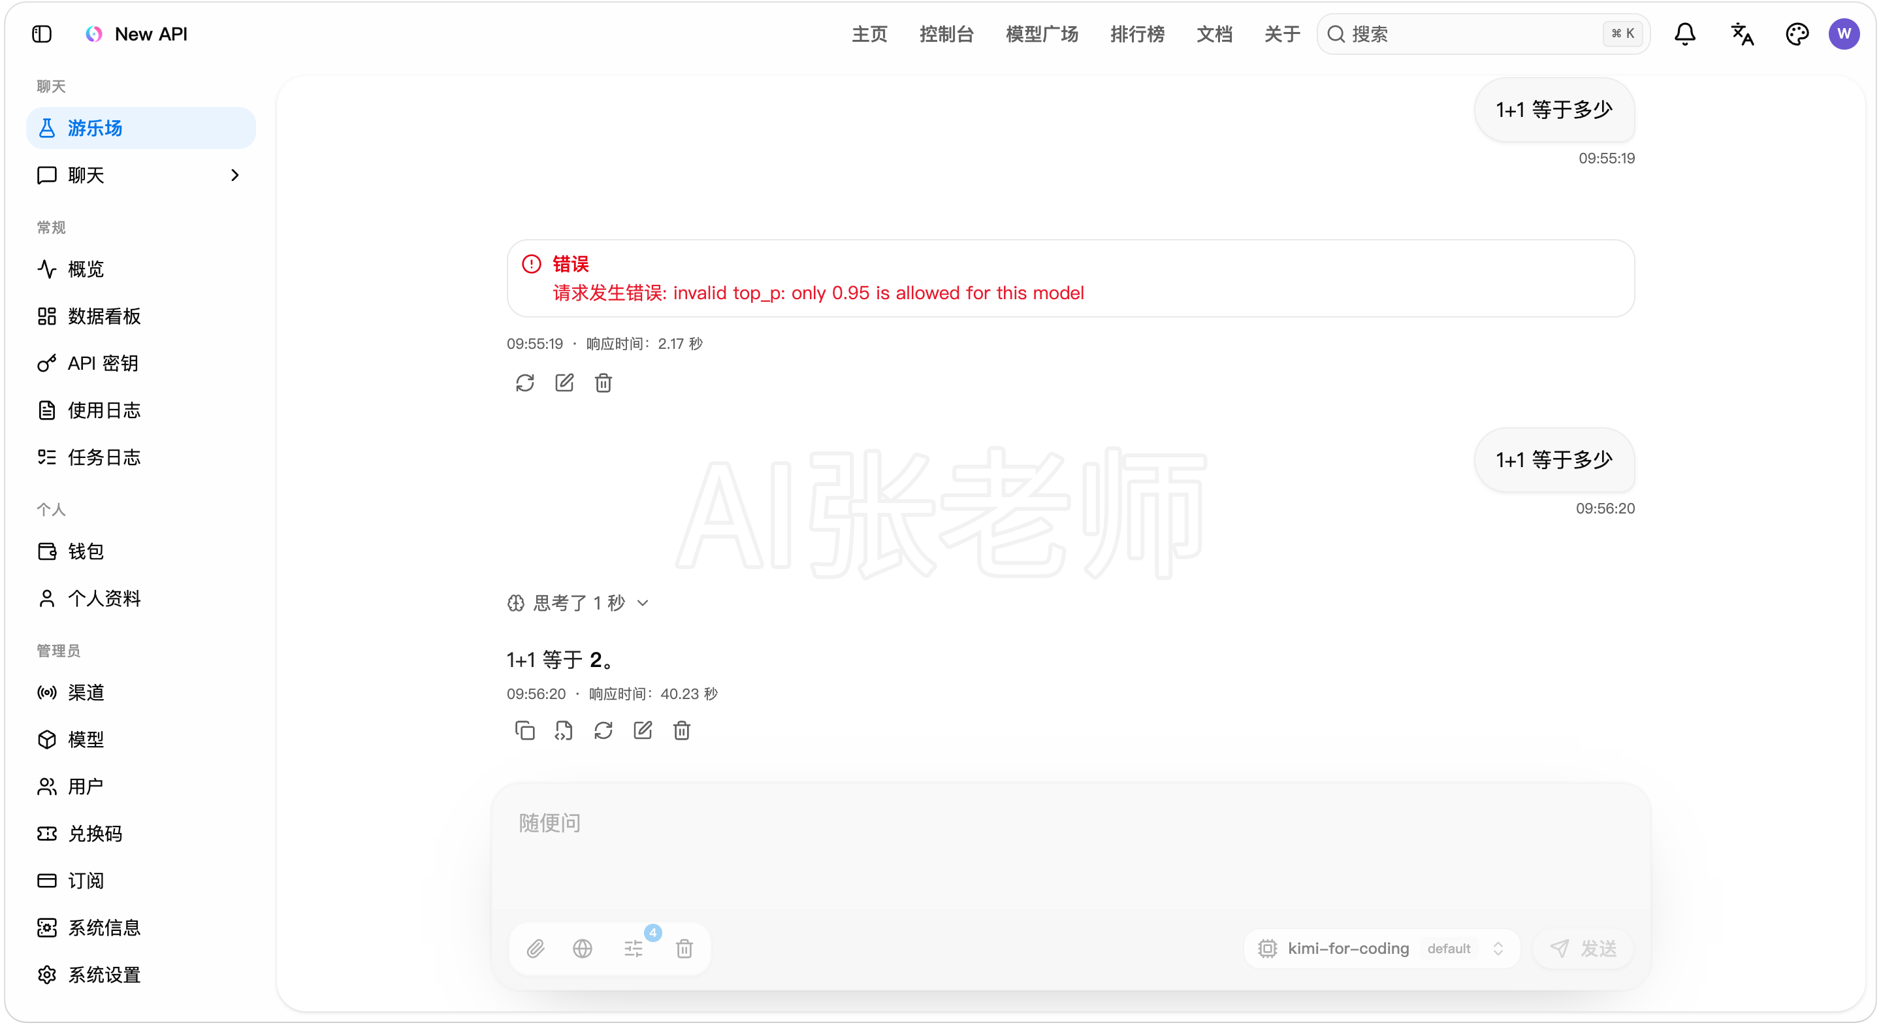1881x1027 pixels.
Task: Open 模型 in the sidebar
Action: point(141,740)
